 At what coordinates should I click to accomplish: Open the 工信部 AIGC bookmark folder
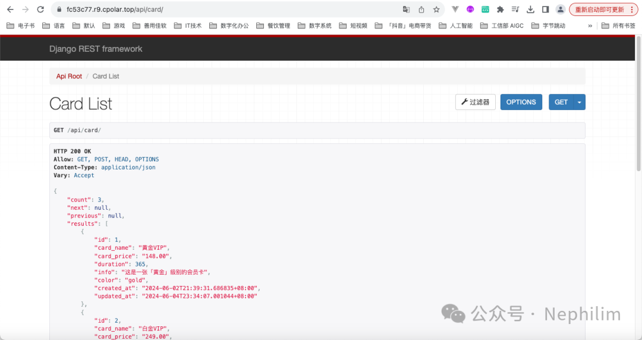pyautogui.click(x=502, y=26)
